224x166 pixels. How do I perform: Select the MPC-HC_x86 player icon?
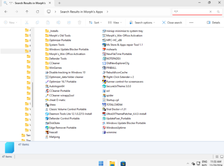pos(104,40)
